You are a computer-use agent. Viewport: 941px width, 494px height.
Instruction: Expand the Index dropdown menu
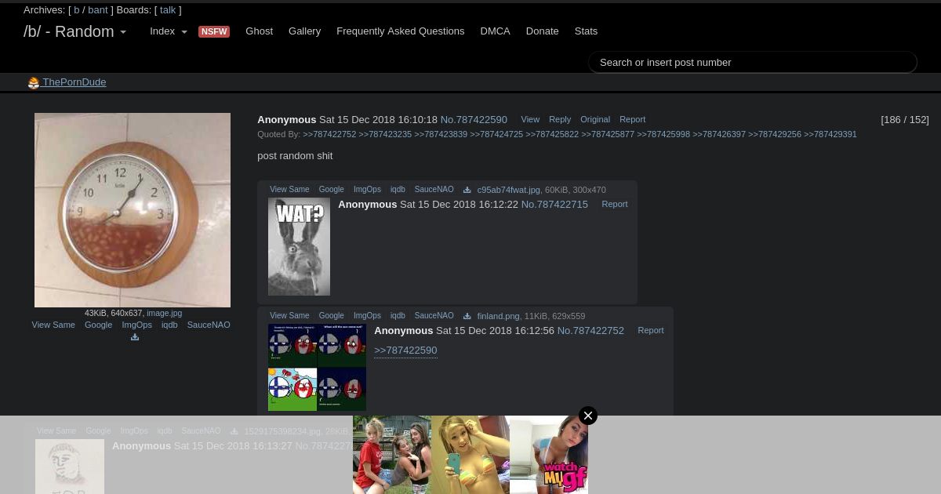[x=169, y=31]
